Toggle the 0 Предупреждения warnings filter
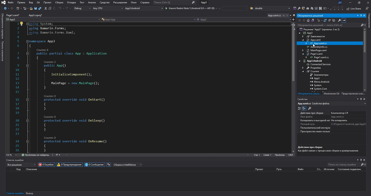Image resolution: width=371 pixels, height=196 pixels. click(x=70, y=164)
